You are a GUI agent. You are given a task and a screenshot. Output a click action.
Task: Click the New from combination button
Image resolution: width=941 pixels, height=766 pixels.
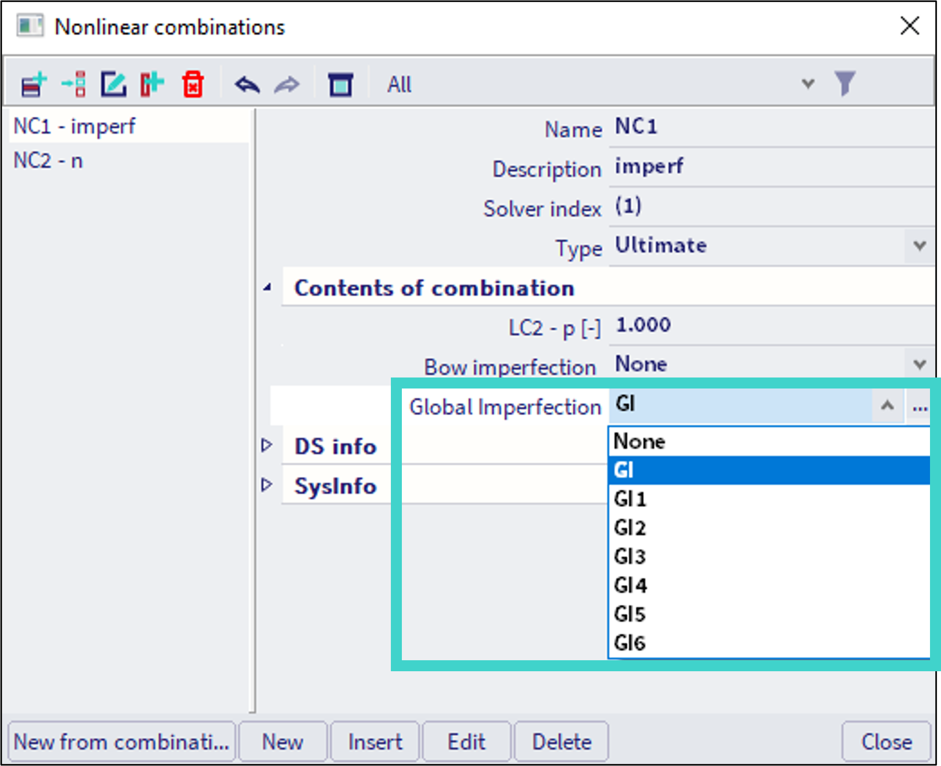[x=122, y=741]
